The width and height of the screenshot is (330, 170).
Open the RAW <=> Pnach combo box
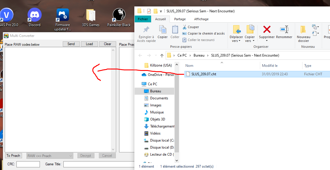50,156
